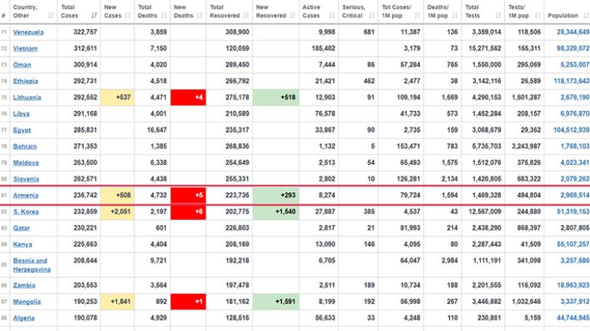Click Bahrain tests per million 3,243,987
590x331 pixels.
click(527, 147)
